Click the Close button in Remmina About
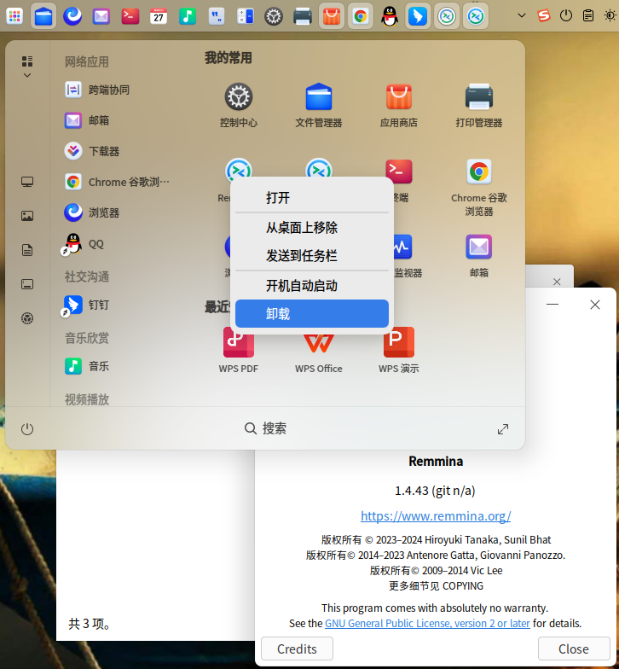Image resolution: width=619 pixels, height=669 pixels. click(x=574, y=649)
